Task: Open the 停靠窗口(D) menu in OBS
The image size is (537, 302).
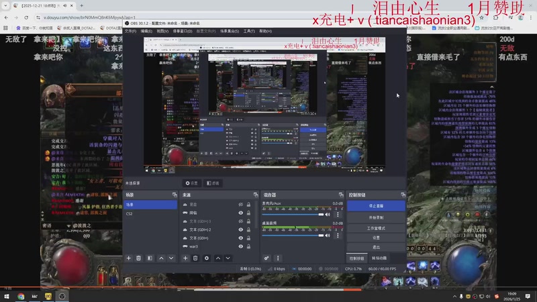Action: point(183,31)
